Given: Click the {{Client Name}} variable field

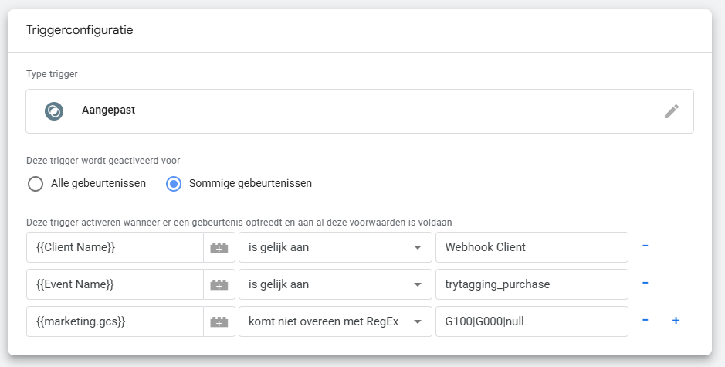Looking at the screenshot, I should (x=114, y=247).
